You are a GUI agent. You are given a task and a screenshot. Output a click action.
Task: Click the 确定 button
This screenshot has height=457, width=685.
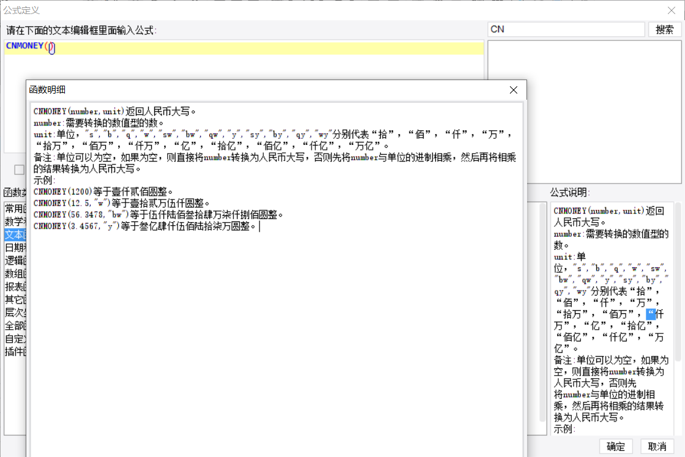[x=616, y=447]
